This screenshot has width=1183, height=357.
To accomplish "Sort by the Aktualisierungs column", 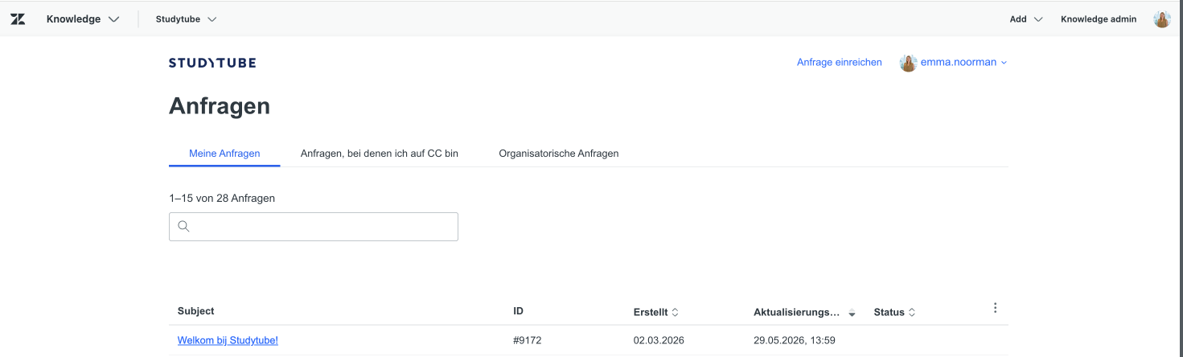I will tap(805, 312).
